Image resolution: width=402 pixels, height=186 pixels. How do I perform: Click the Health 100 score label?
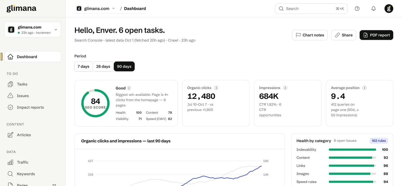[129, 113]
